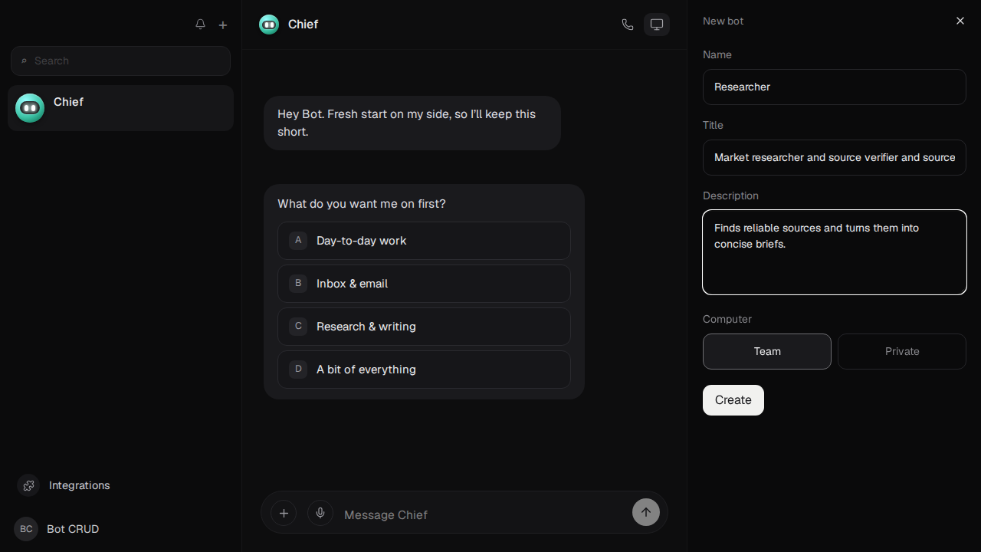This screenshot has height=552, width=981.
Task: Select Private computer option
Action: tap(902, 351)
